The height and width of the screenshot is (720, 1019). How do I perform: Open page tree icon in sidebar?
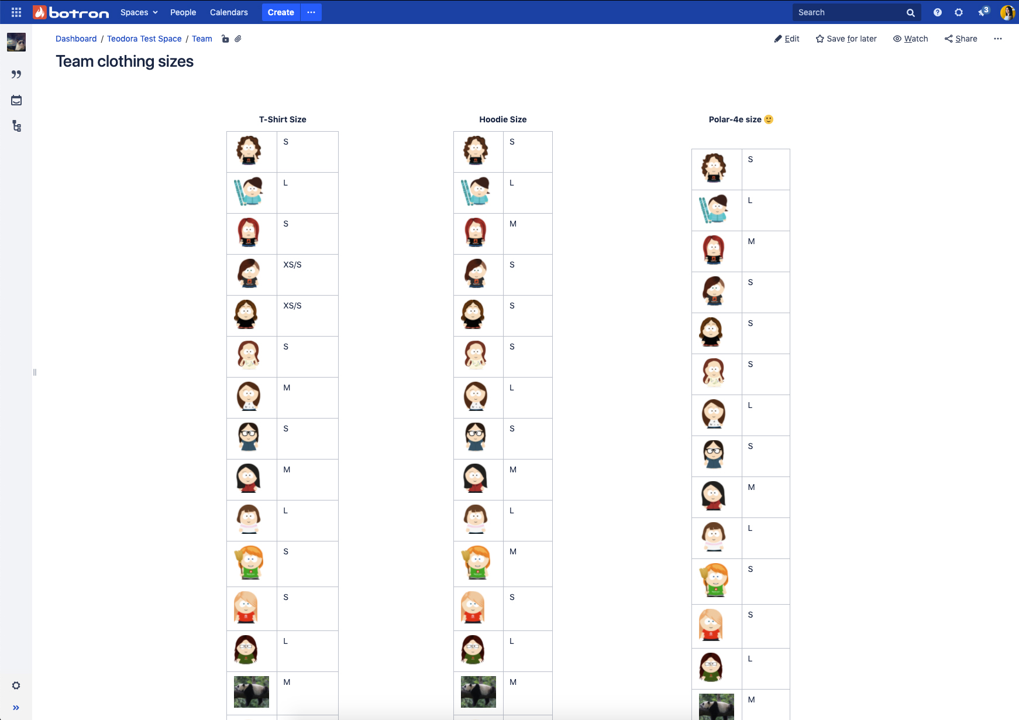click(x=16, y=126)
